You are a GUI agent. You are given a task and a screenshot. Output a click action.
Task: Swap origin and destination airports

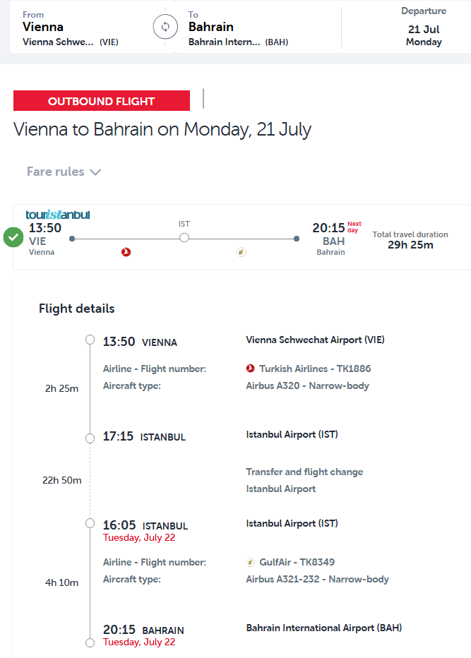165,28
